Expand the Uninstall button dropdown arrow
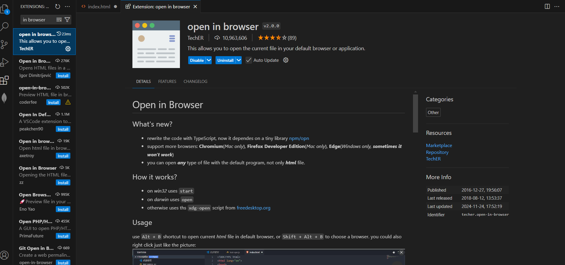The height and width of the screenshot is (265, 565). click(239, 60)
